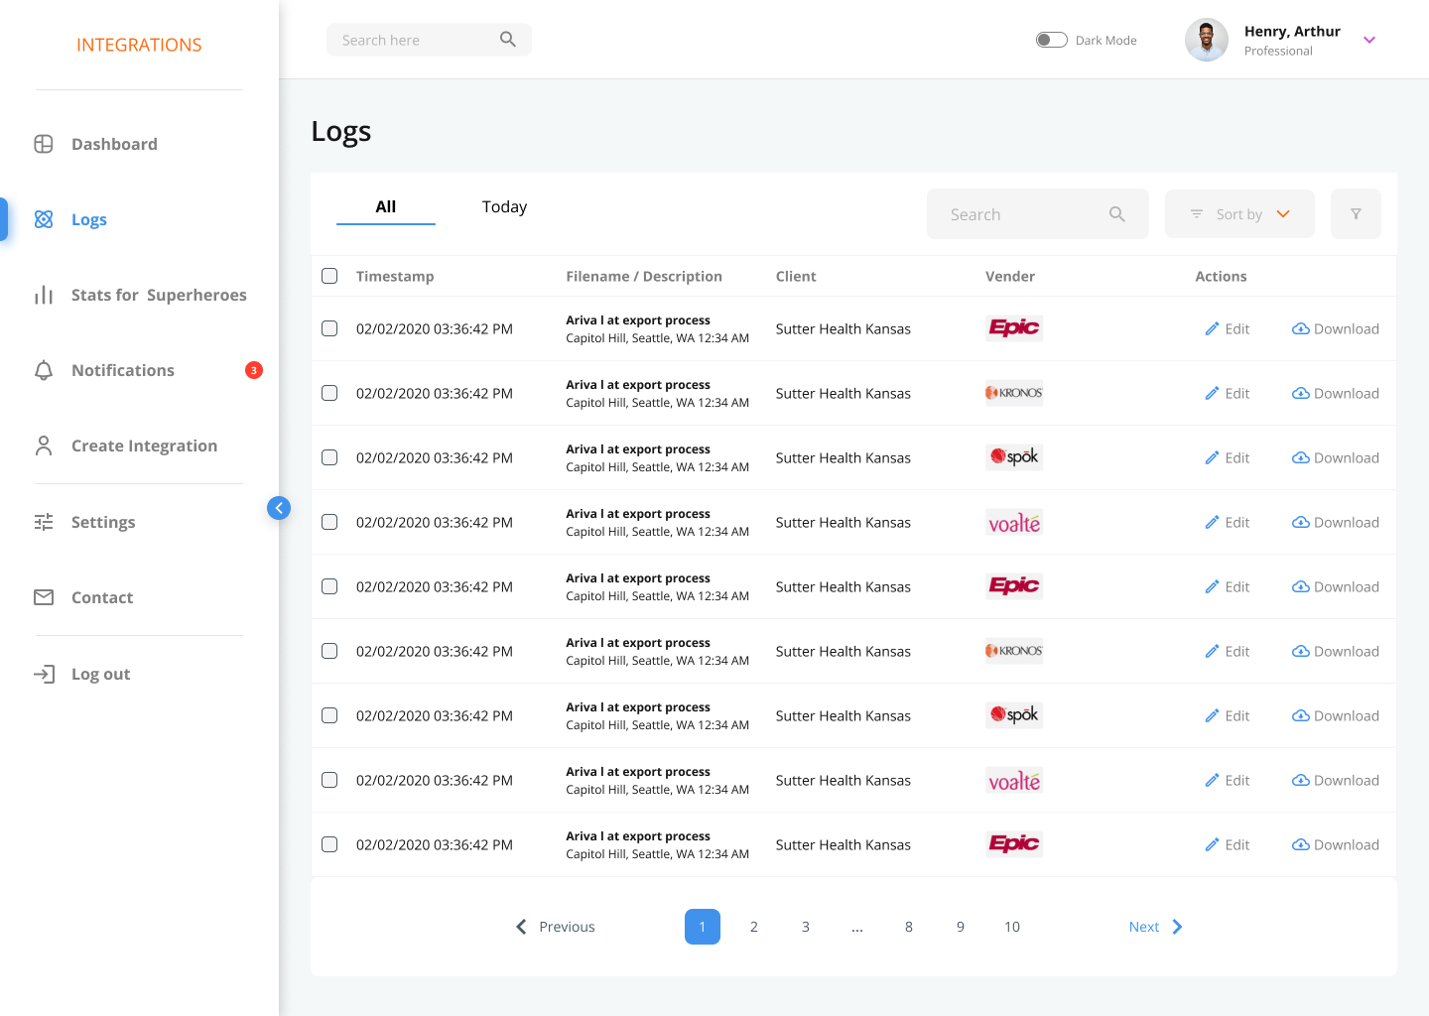Click Download in the first Voalte row
The height and width of the screenshot is (1016, 1429).
coord(1336,522)
